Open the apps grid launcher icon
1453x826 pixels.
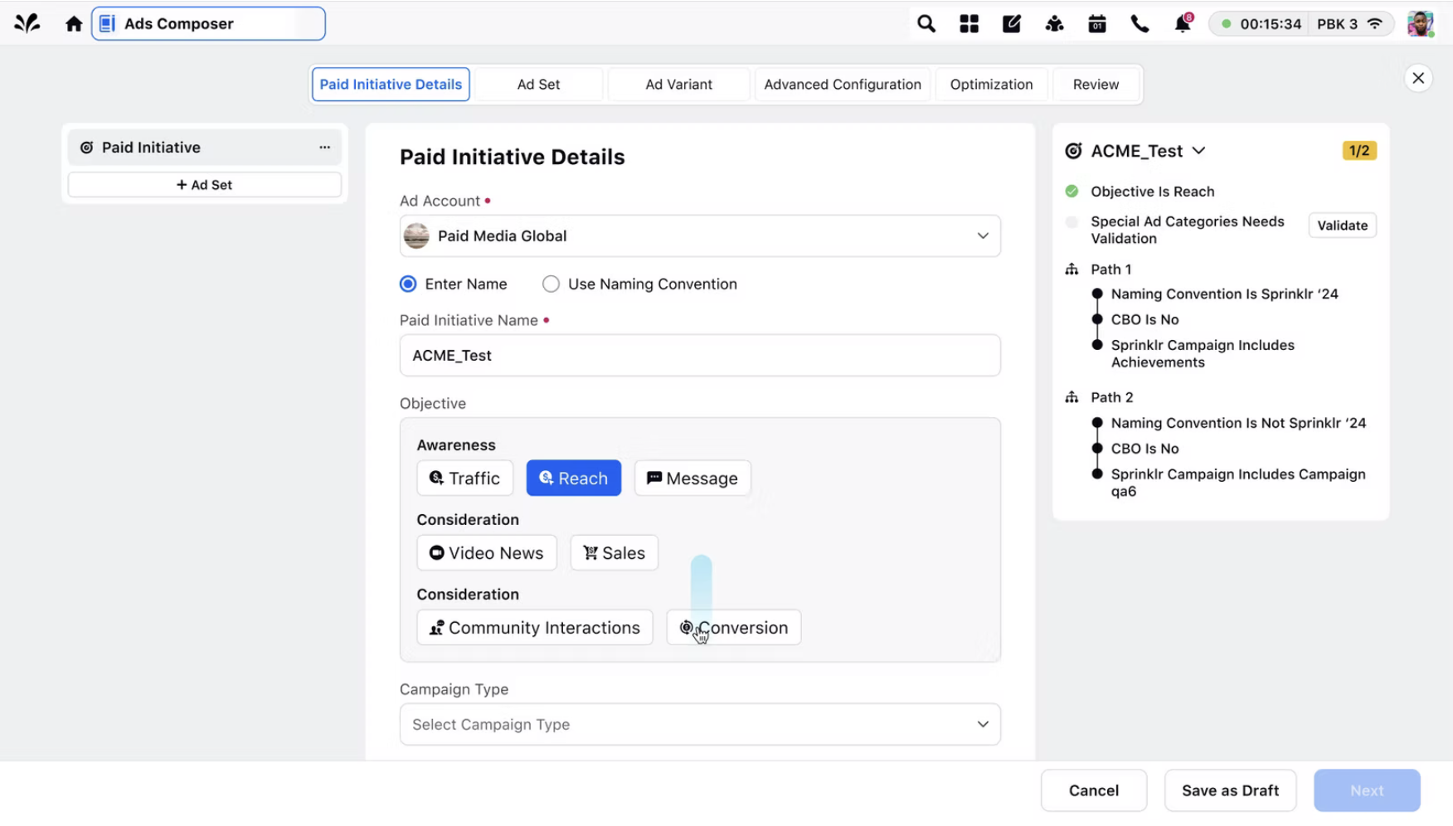pos(969,23)
